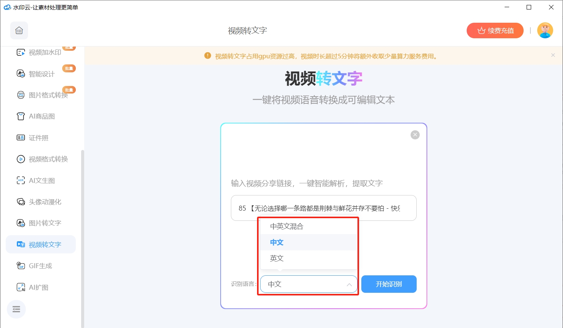Open 视频格式转换 in the sidebar
The height and width of the screenshot is (328, 563).
[48, 159]
